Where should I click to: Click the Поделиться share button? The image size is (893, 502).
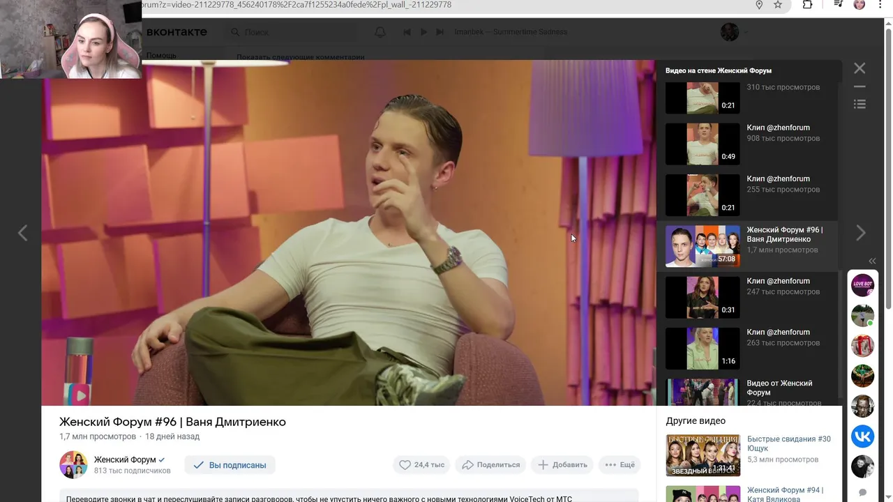pyautogui.click(x=491, y=465)
